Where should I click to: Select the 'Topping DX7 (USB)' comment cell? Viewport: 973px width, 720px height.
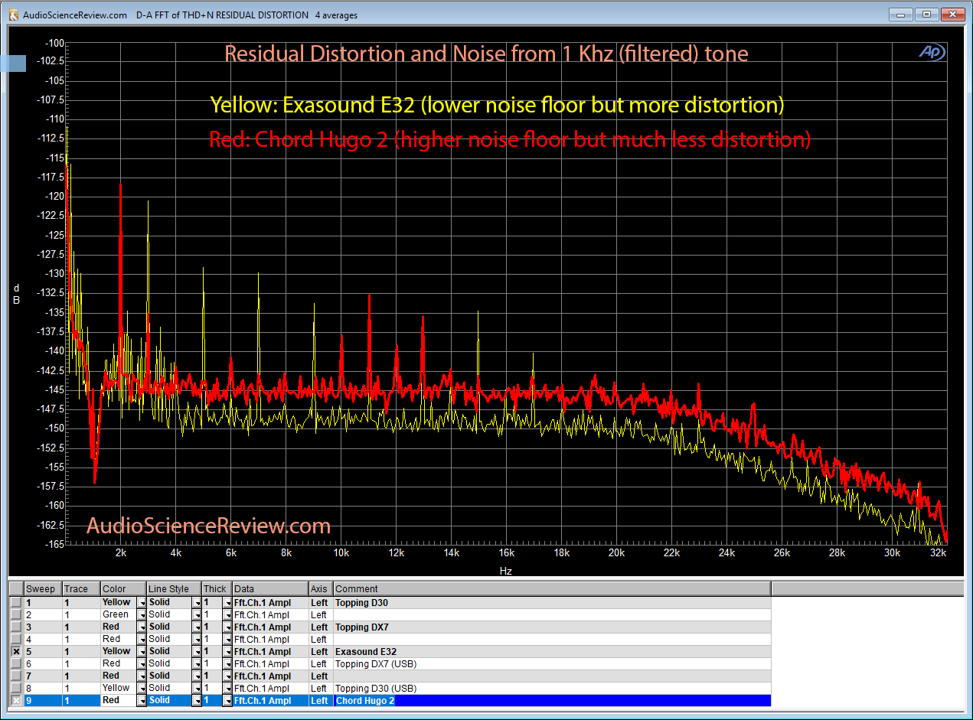click(552, 663)
